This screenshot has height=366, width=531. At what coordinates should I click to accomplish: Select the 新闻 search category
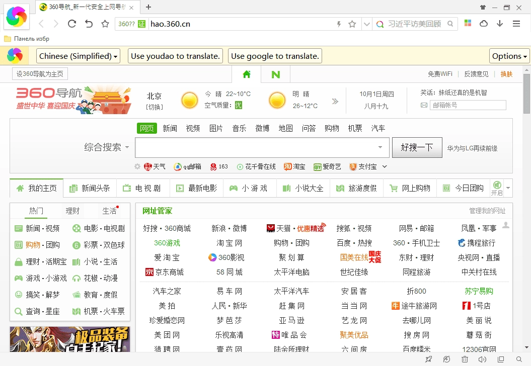click(x=170, y=128)
